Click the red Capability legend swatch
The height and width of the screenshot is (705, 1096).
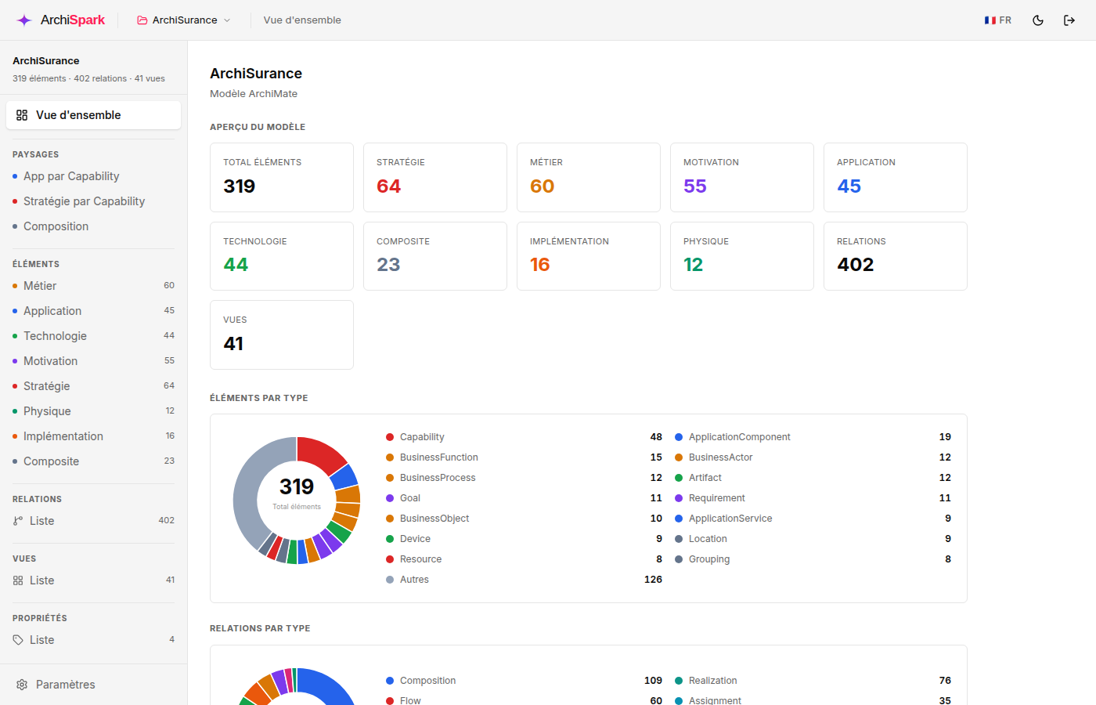point(390,437)
